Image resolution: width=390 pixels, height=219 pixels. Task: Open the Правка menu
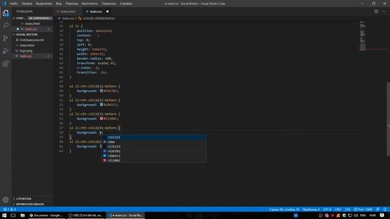[x=27, y=4]
